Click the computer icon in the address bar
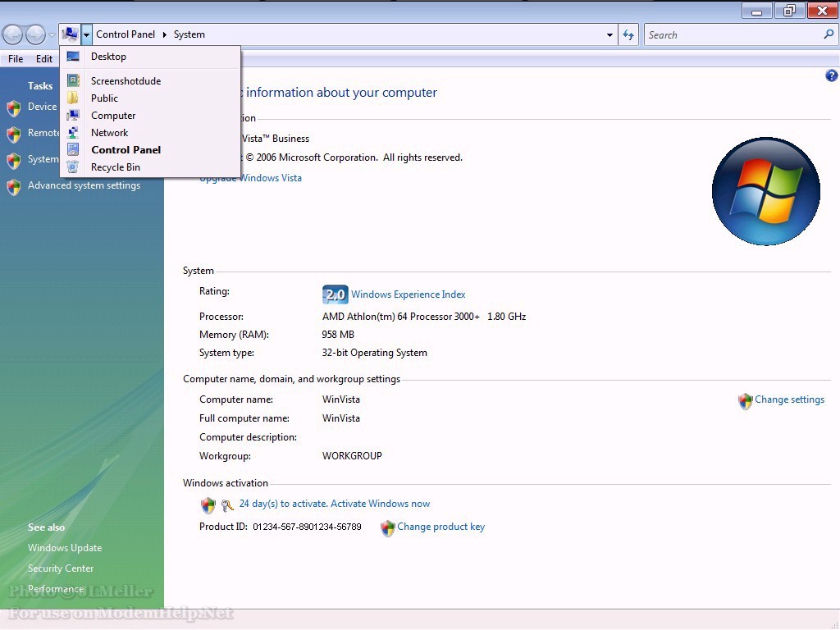840x630 pixels. pos(70,34)
